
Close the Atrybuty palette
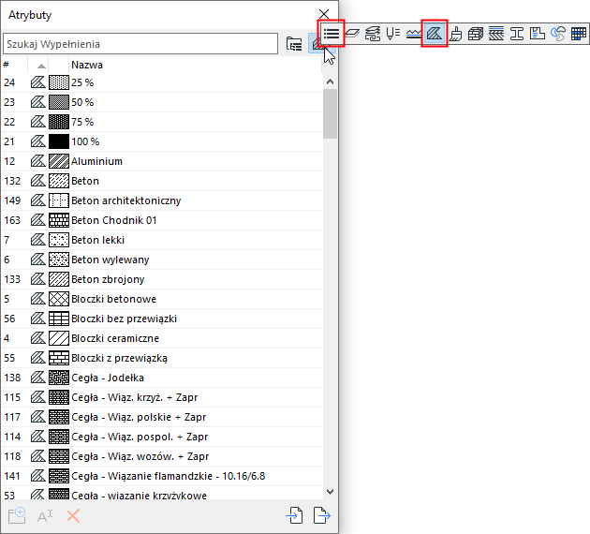[x=324, y=14]
